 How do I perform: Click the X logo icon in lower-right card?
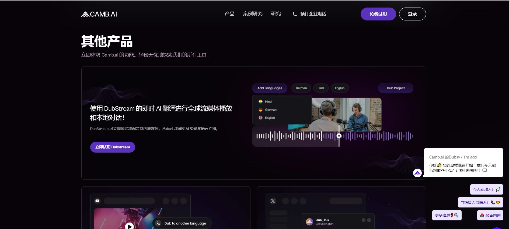[273, 201]
